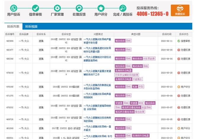Click the 用户投诉 phone step icon

pos(14,8)
